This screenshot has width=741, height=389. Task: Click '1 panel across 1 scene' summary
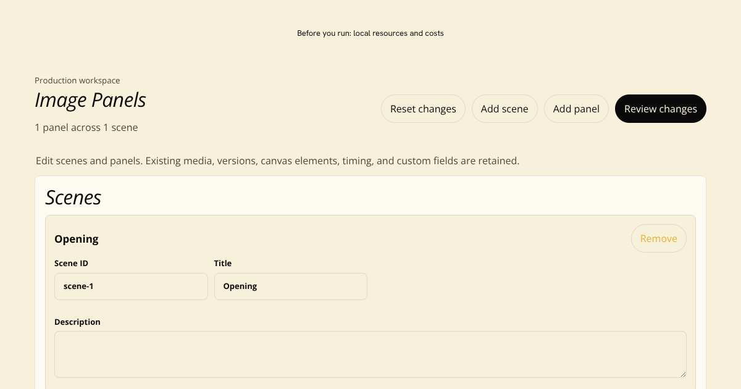[86, 128]
